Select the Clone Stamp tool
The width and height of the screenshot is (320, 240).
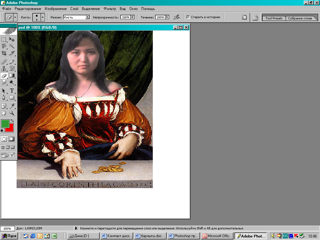coord(4,68)
